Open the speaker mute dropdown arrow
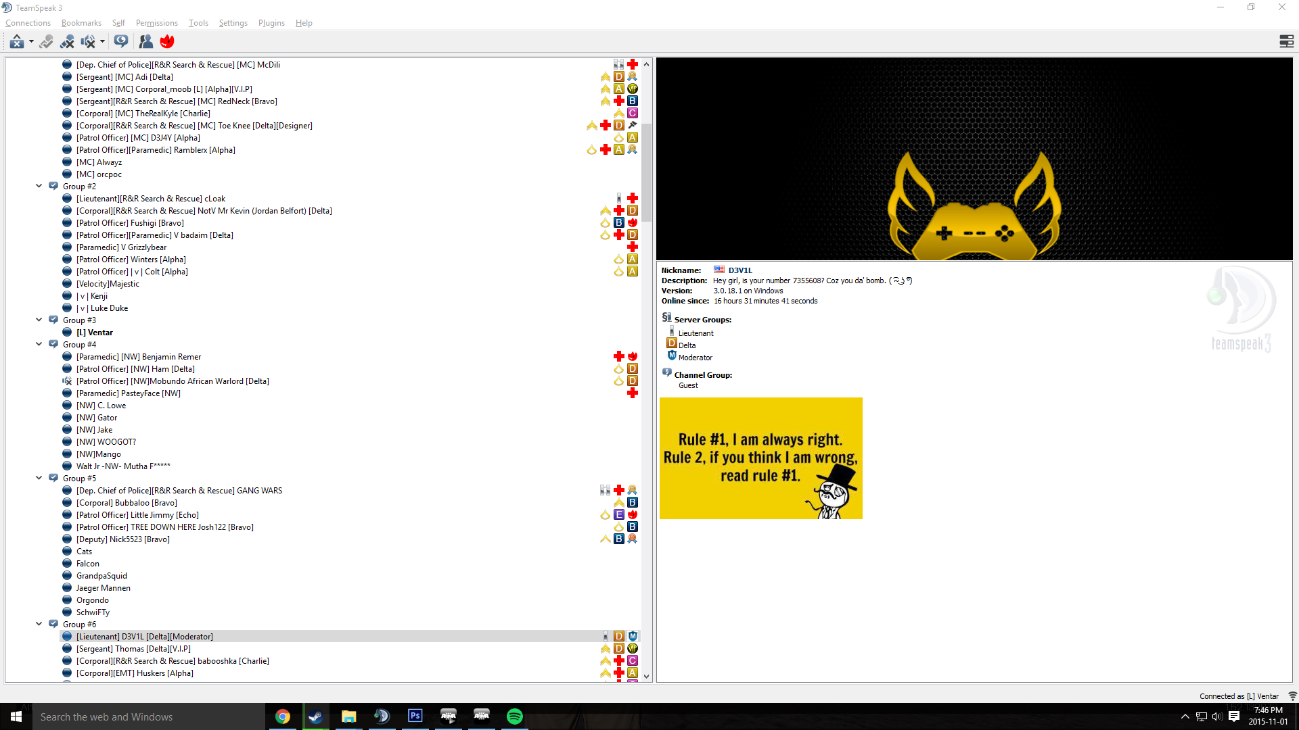 102,42
